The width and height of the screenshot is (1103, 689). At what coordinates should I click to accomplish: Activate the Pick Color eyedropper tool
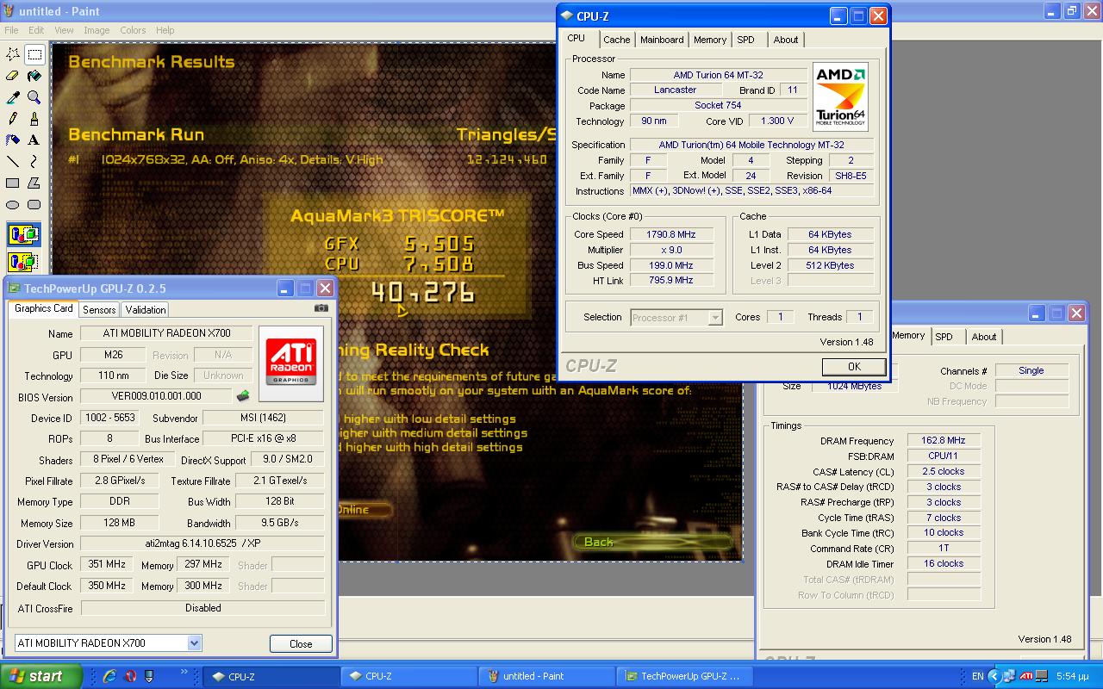13,97
